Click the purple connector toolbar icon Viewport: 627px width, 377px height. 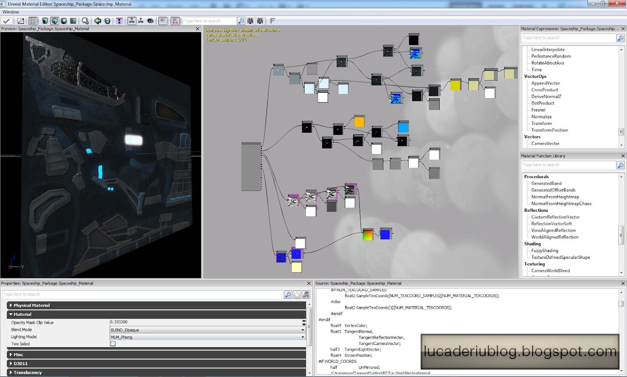tap(120, 21)
